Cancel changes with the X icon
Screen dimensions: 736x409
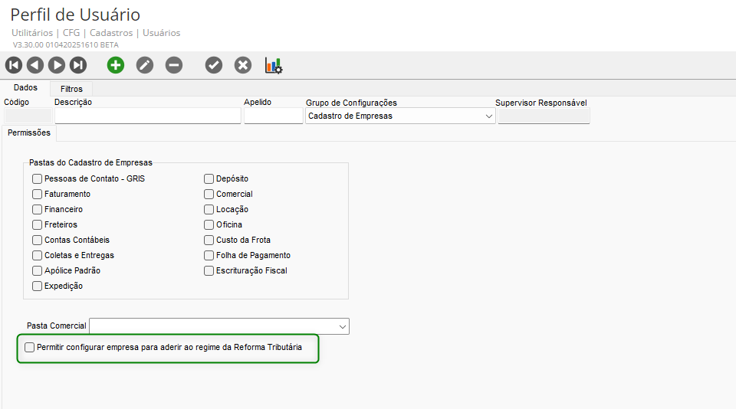(x=243, y=65)
